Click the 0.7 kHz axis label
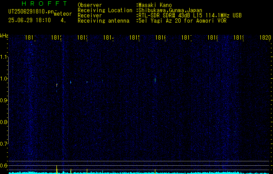 [x=3, y=144]
